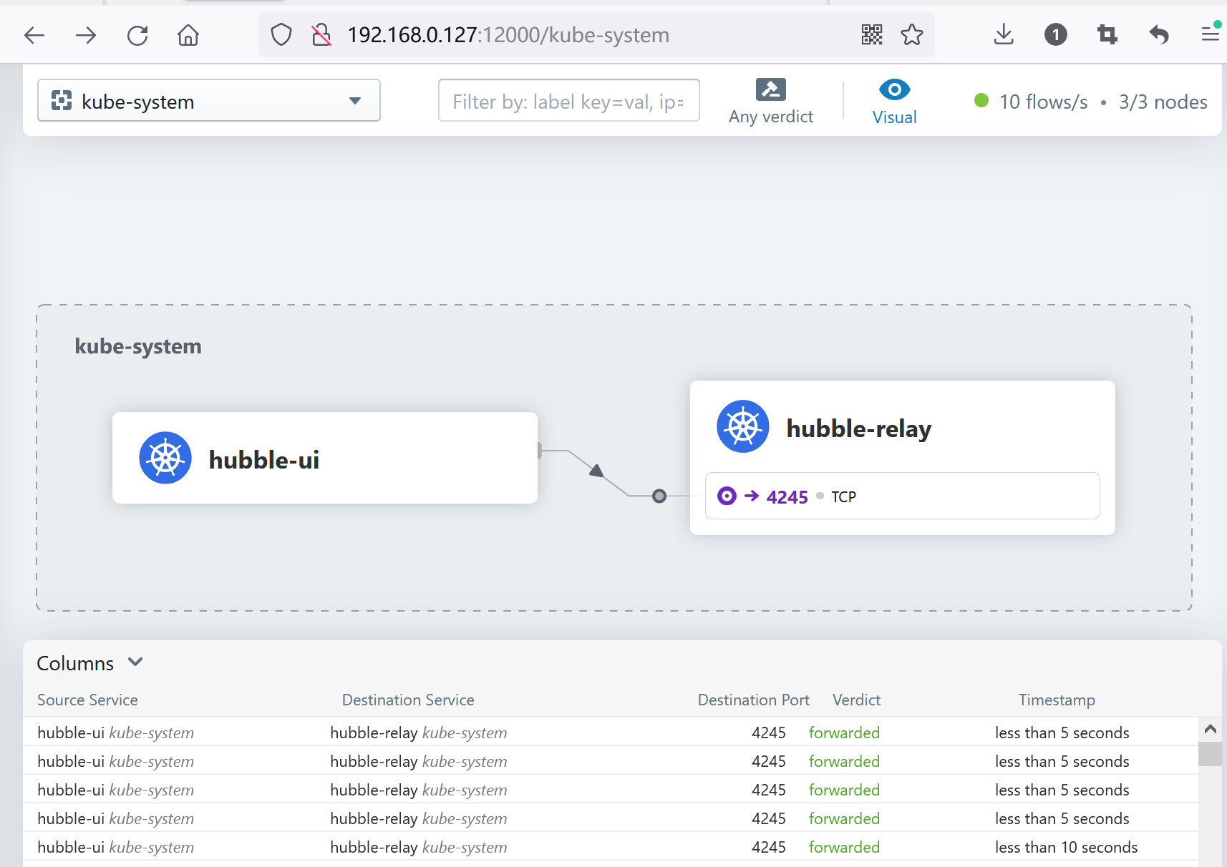Open the browser downloads icon

(1004, 34)
